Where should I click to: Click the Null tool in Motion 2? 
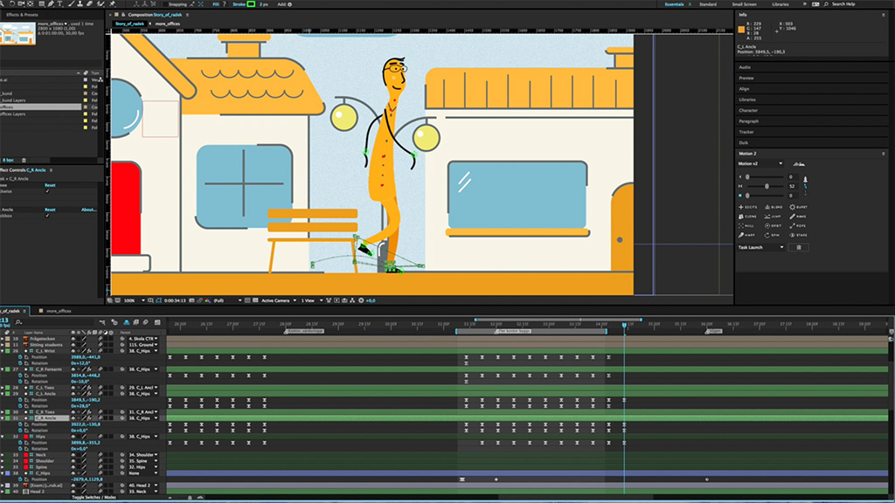[746, 226]
